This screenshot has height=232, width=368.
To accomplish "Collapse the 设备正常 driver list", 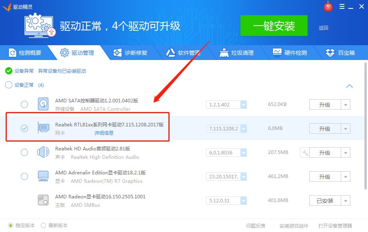I will [349, 86].
